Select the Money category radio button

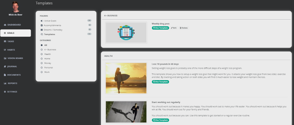click(42, 63)
